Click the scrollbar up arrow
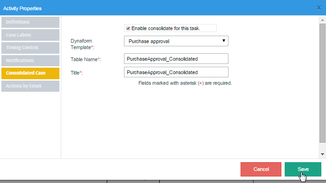This screenshot has width=326, height=183. point(322,20)
